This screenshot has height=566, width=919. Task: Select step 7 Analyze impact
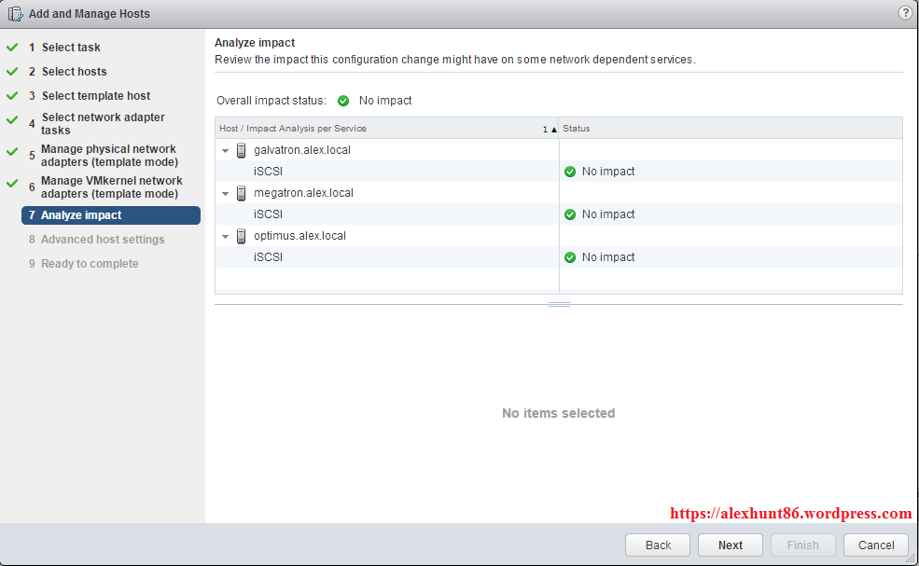pyautogui.click(x=111, y=215)
